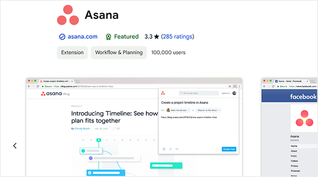Click the Create Task button in popup
This screenshot has height=177, width=318.
click(x=229, y=149)
